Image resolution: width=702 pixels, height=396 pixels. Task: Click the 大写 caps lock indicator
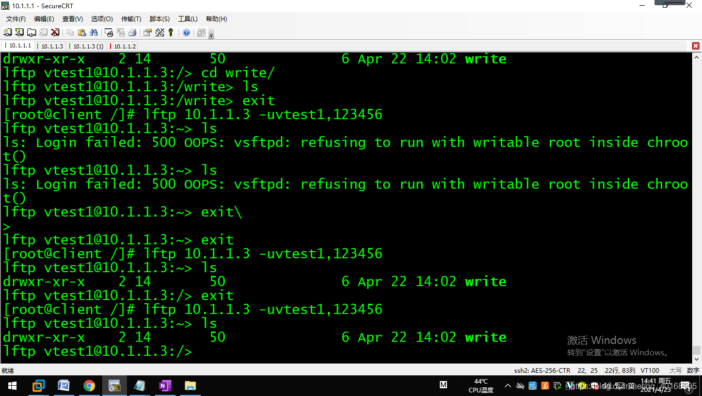676,371
